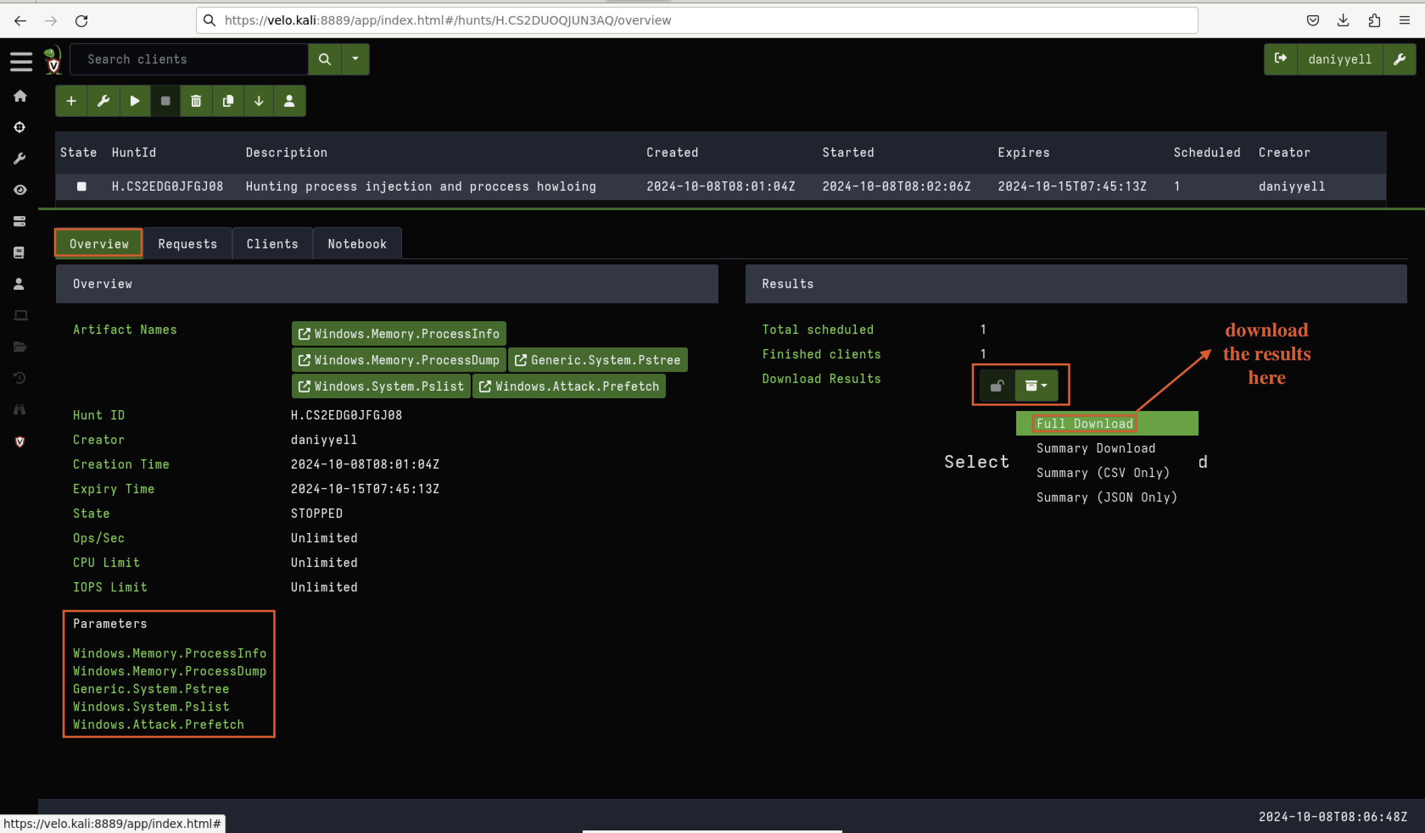Viewport: 1425px width, 833px height.
Task: Log out using the exit icon
Action: click(1281, 59)
